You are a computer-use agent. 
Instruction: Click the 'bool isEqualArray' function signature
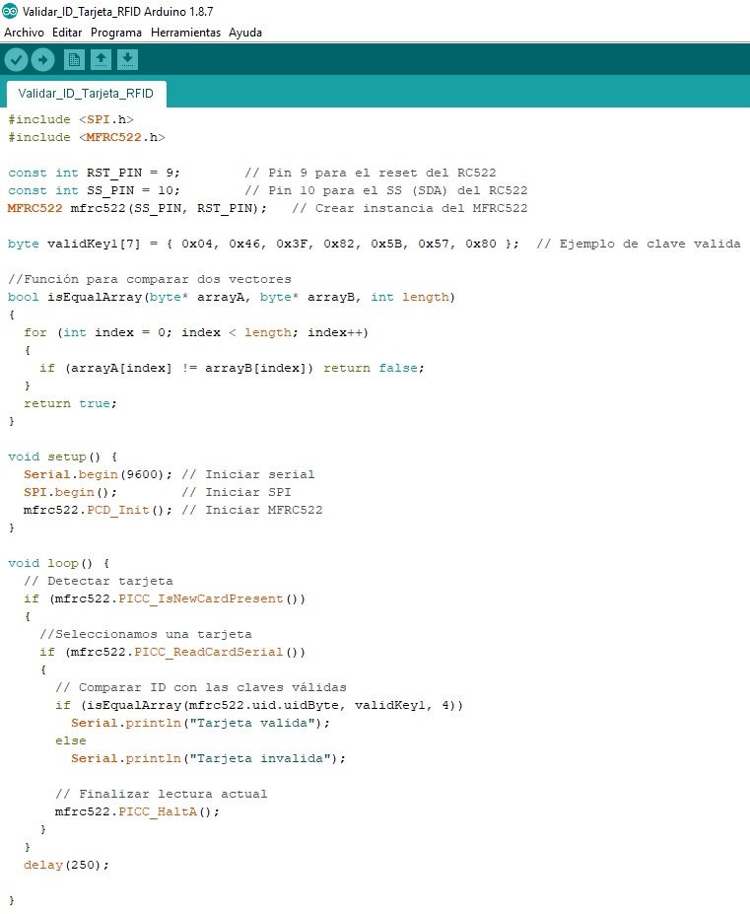232,298
